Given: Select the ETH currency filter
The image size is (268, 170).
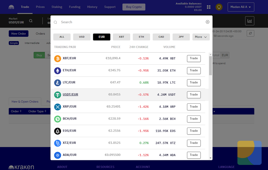Looking at the screenshot, I should pyautogui.click(x=141, y=37).
